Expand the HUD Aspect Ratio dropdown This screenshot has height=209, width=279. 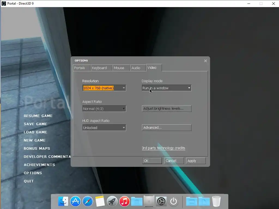pyautogui.click(x=104, y=128)
